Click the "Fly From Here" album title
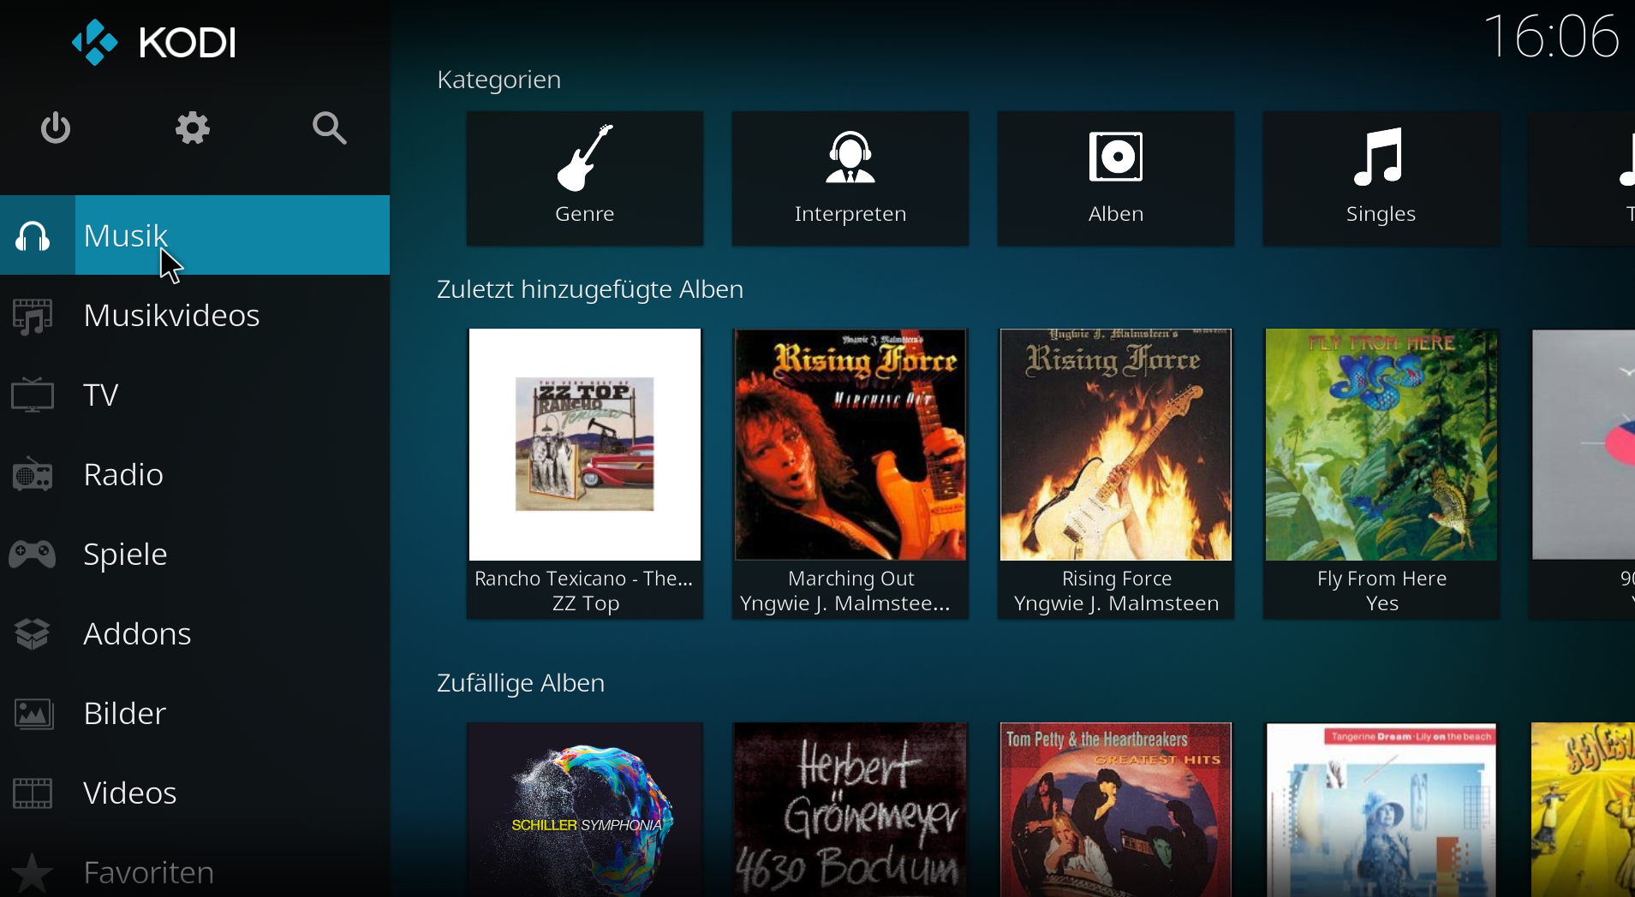 (1382, 579)
